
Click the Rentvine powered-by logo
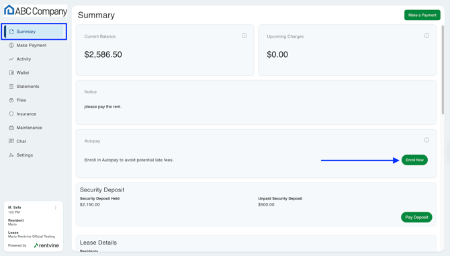(46, 245)
